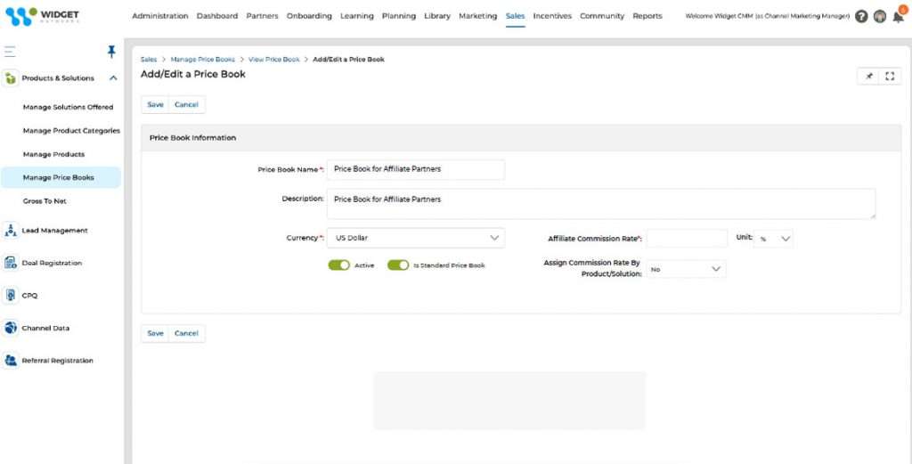Click the Price Book Name field

click(416, 169)
